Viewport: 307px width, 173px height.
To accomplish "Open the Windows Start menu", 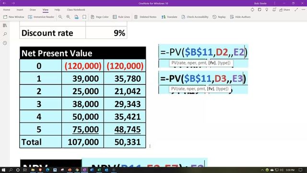I will coord(3,170).
